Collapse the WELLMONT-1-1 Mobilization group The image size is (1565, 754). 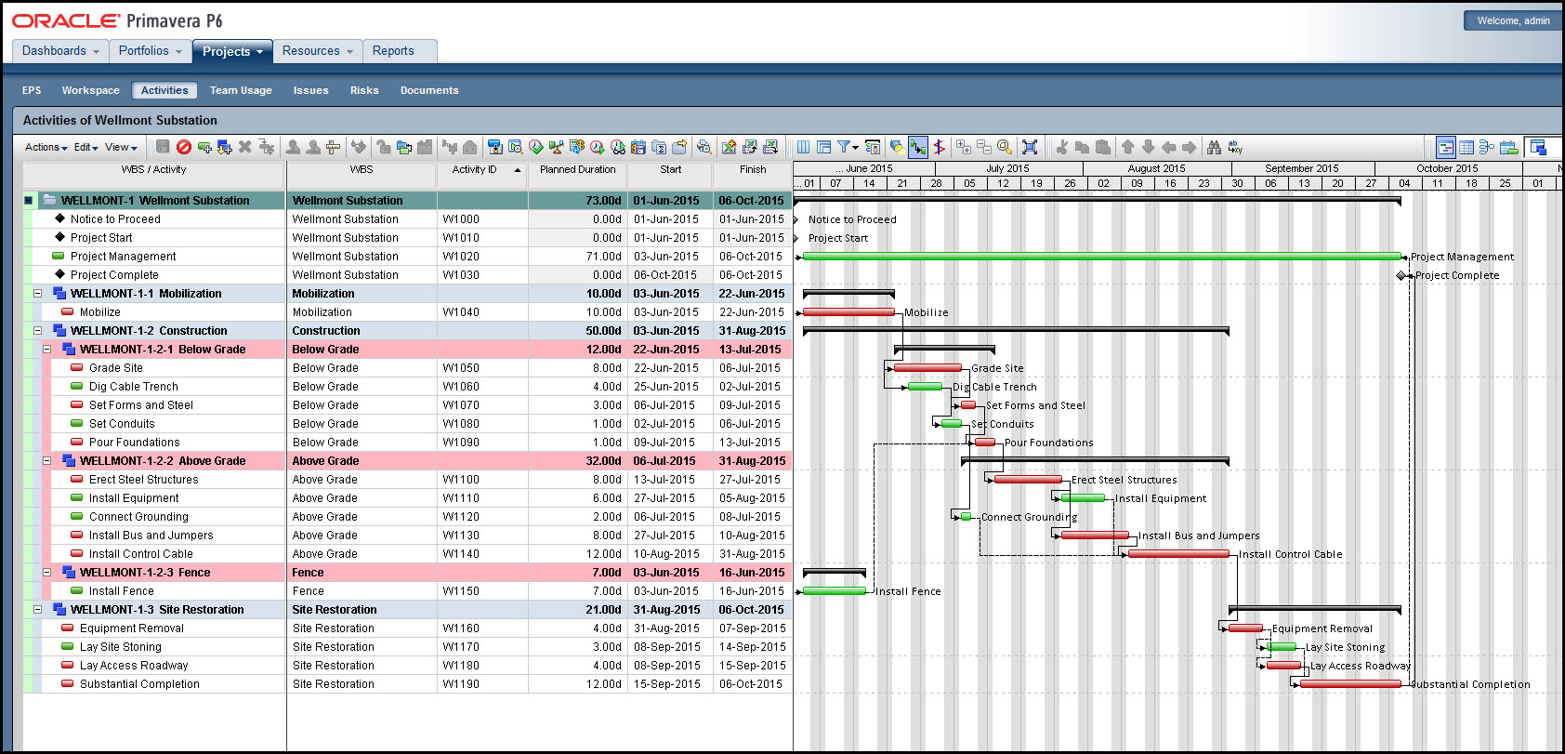pyautogui.click(x=38, y=293)
